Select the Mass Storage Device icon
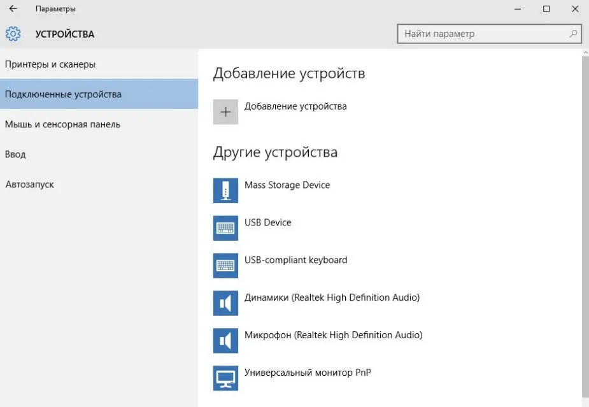 [225, 190]
